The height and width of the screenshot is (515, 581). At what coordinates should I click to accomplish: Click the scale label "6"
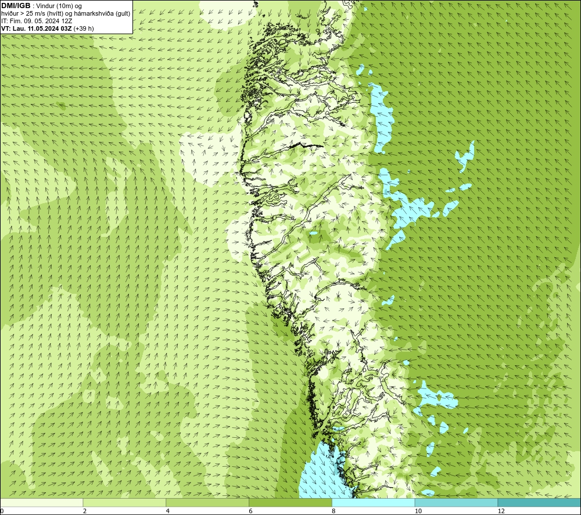251,511
